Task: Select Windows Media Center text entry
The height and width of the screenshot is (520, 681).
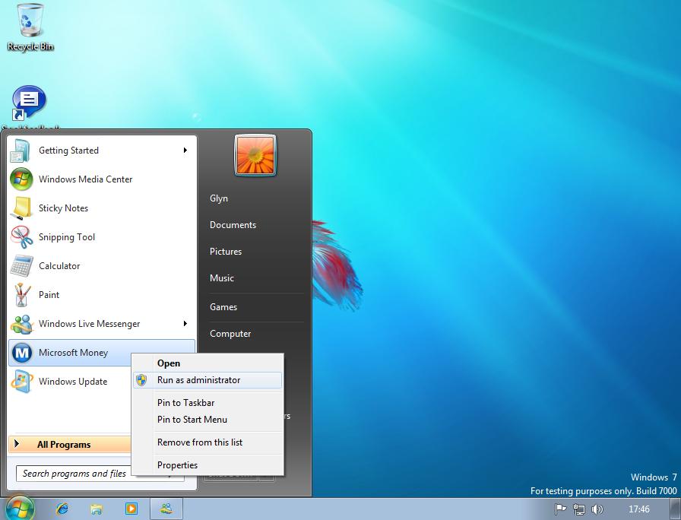Action: 86,179
